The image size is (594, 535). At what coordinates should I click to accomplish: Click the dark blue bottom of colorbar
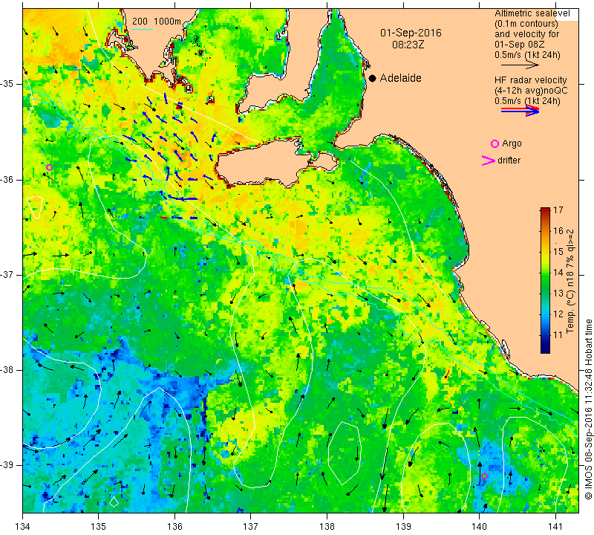[545, 348]
